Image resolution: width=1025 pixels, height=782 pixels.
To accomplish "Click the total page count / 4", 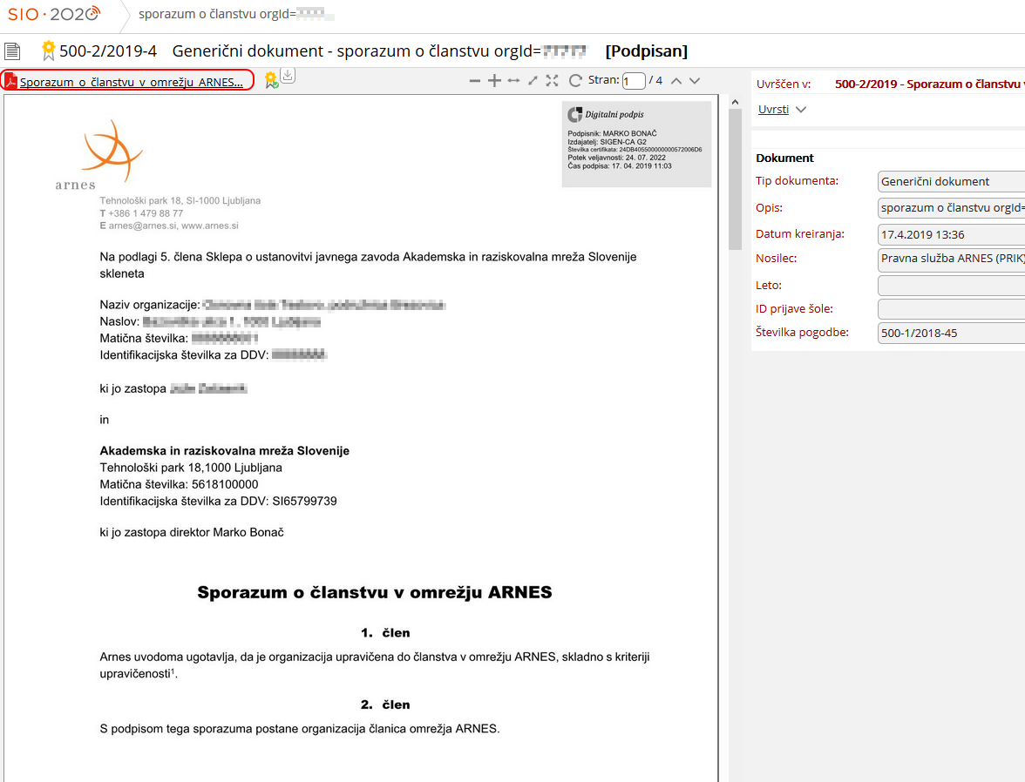I will click(x=655, y=80).
